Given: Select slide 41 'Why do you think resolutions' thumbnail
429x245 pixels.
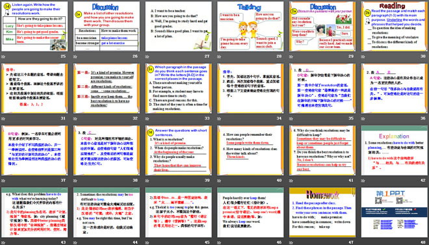Looking at the screenshot, I should click(x=322, y=150).
